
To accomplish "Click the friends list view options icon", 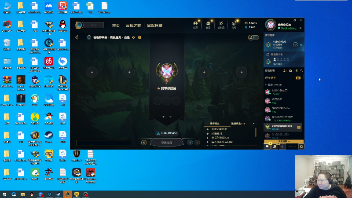I will click(296, 71).
